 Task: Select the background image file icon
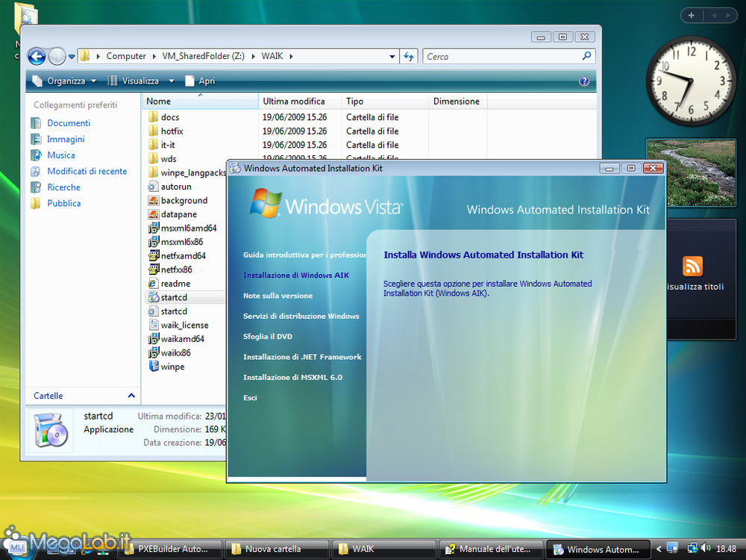(153, 200)
